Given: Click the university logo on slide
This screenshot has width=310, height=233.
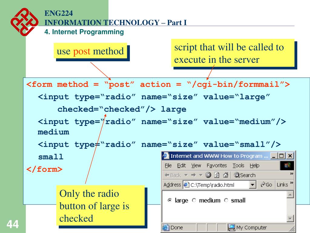Looking at the screenshot, I should [x=24, y=22].
